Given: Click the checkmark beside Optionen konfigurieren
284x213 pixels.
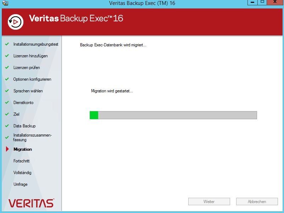Looking at the screenshot, I should tap(7, 79).
